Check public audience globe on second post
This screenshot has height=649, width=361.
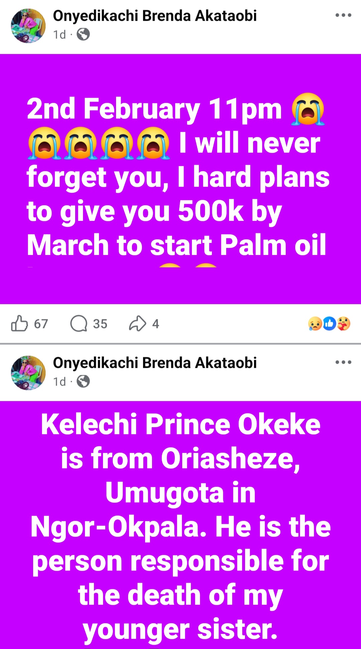pyautogui.click(x=83, y=382)
